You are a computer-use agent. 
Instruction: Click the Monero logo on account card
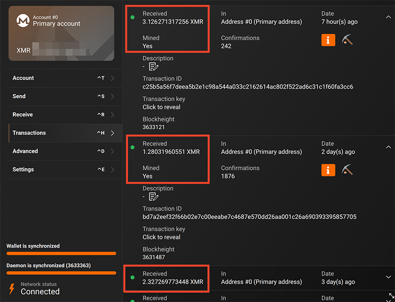(x=23, y=21)
